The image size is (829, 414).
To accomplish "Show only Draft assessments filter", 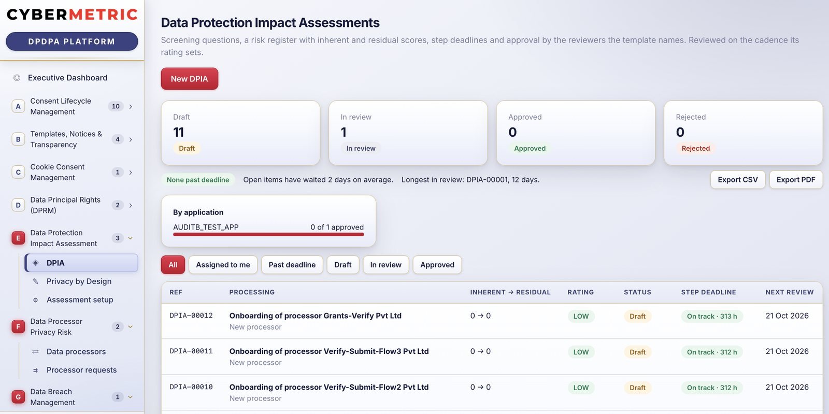I will [343, 265].
